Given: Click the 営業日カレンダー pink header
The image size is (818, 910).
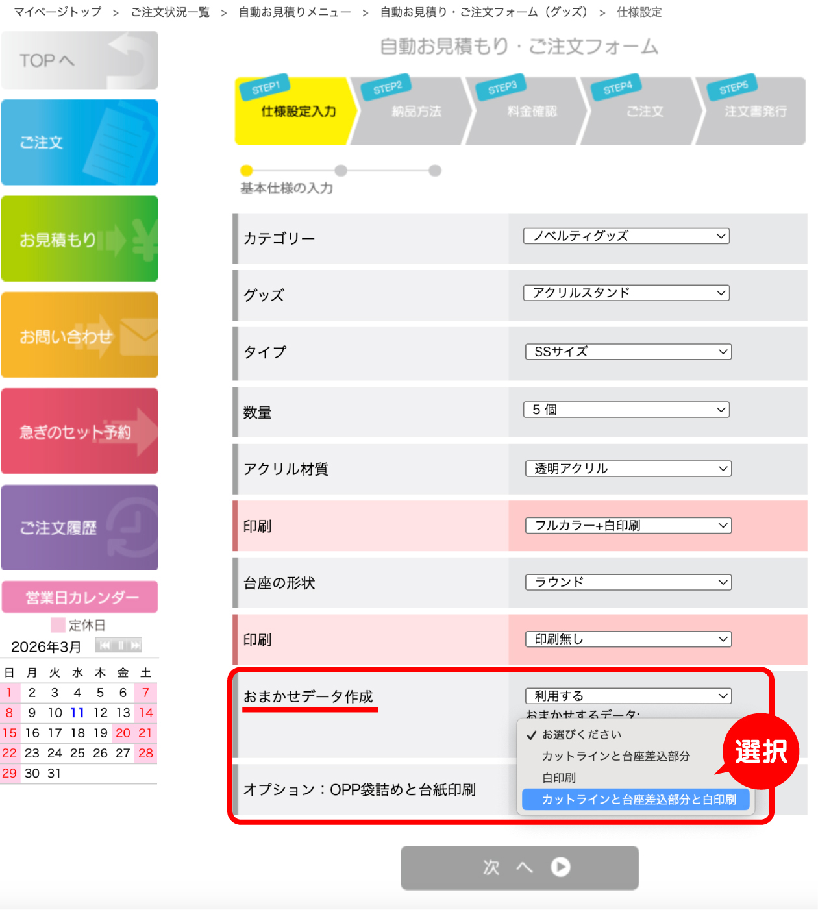Looking at the screenshot, I should 80,597.
